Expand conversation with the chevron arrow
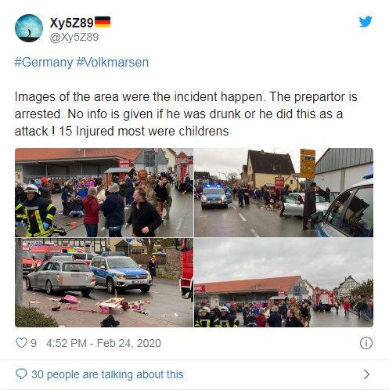Image resolution: width=389 pixels, height=390 pixels. click(366, 374)
